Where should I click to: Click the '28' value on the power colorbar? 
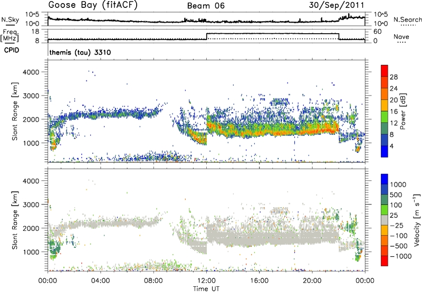(394, 77)
